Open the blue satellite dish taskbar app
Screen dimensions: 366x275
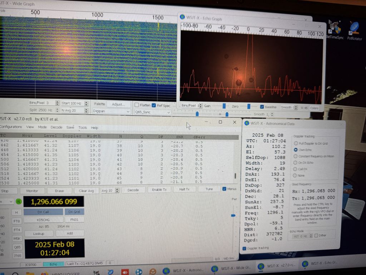coord(111,272)
